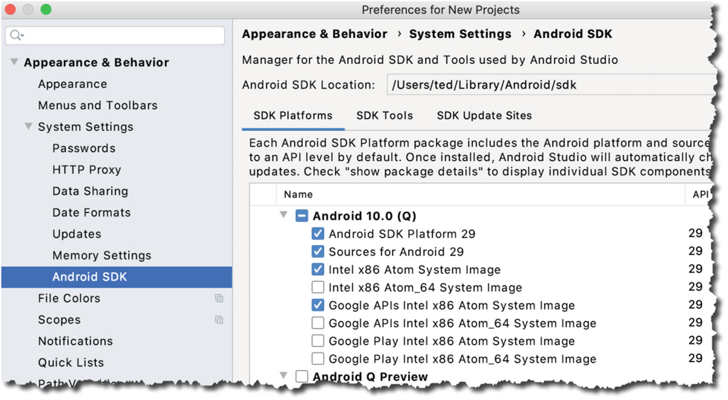Click the Android SDK breadcrumb
Image resolution: width=728 pixels, height=400 pixels.
tap(573, 34)
